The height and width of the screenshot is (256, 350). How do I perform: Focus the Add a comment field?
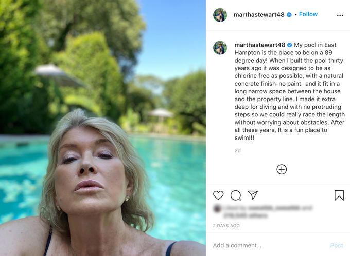268,245
